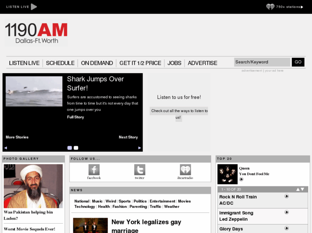This screenshot has height=233, width=312.
Task: Click the Top 20 list up arrow
Action: coord(298,189)
